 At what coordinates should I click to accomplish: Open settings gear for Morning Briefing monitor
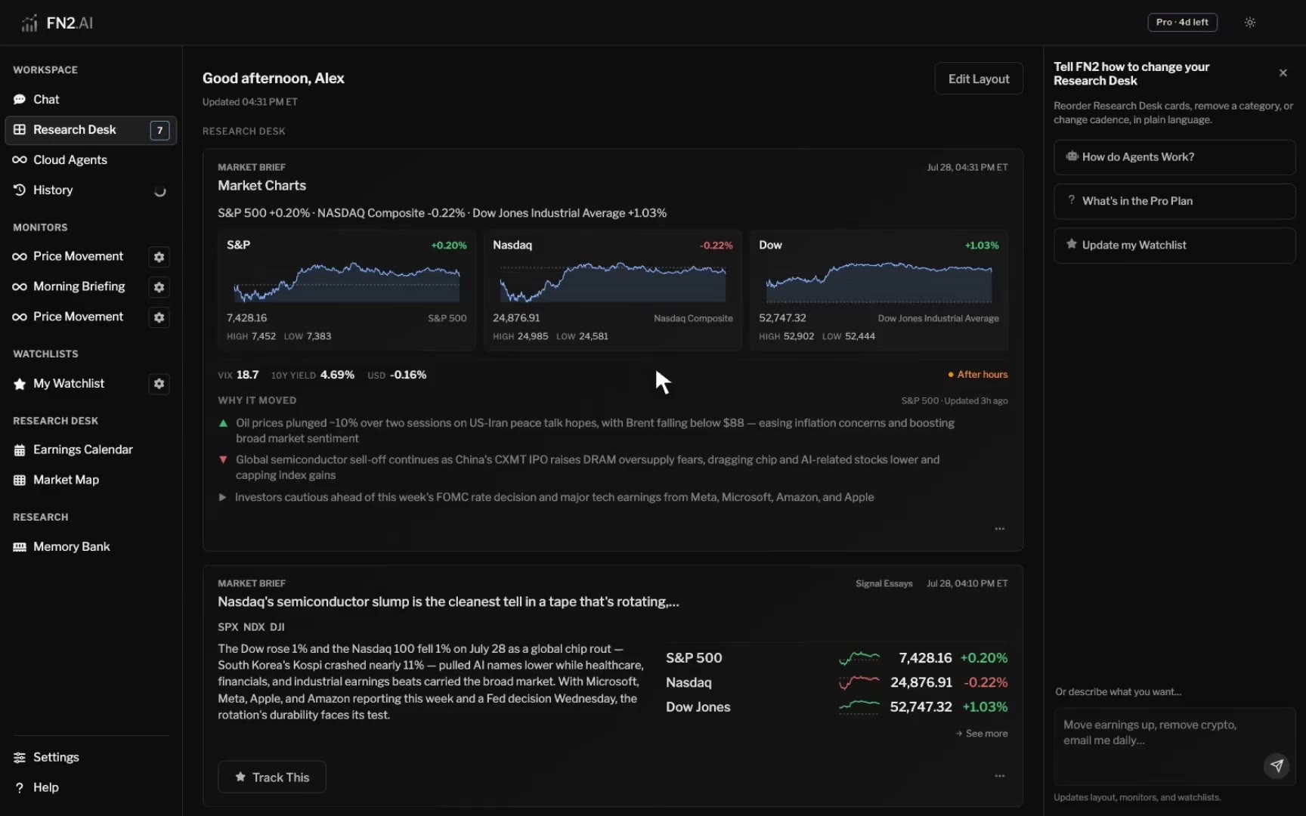tap(159, 287)
